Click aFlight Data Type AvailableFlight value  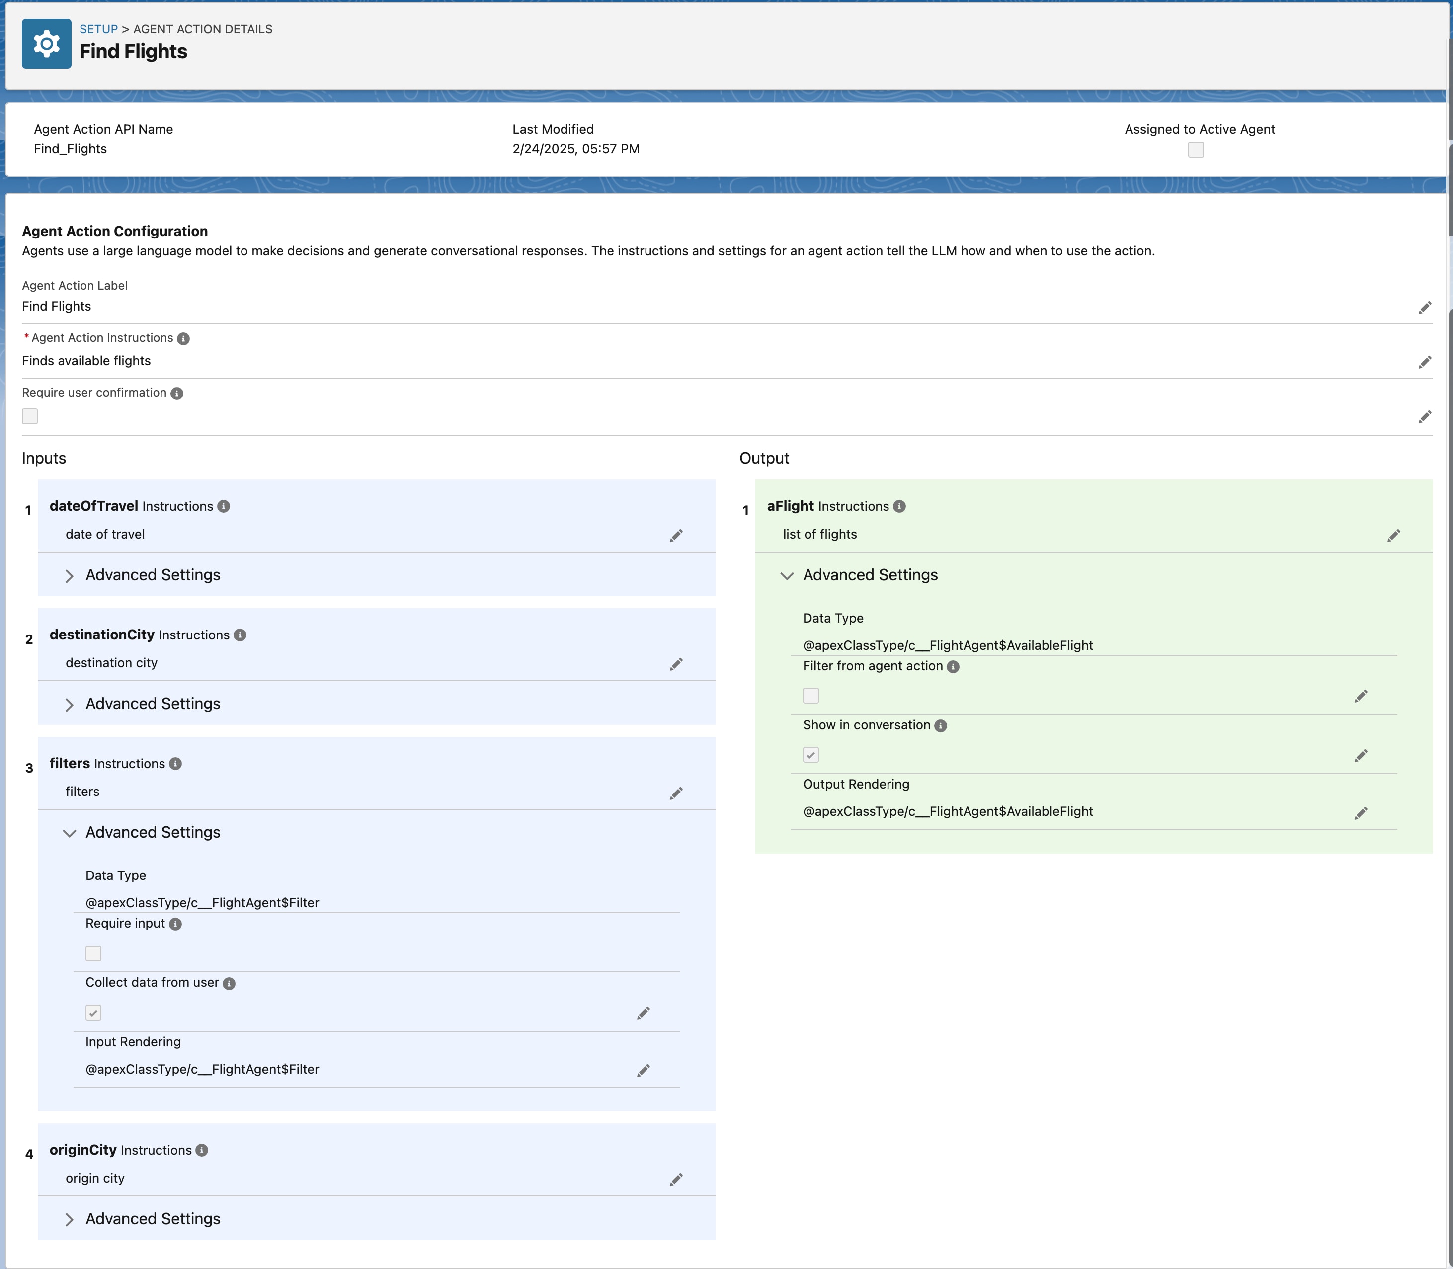(948, 645)
